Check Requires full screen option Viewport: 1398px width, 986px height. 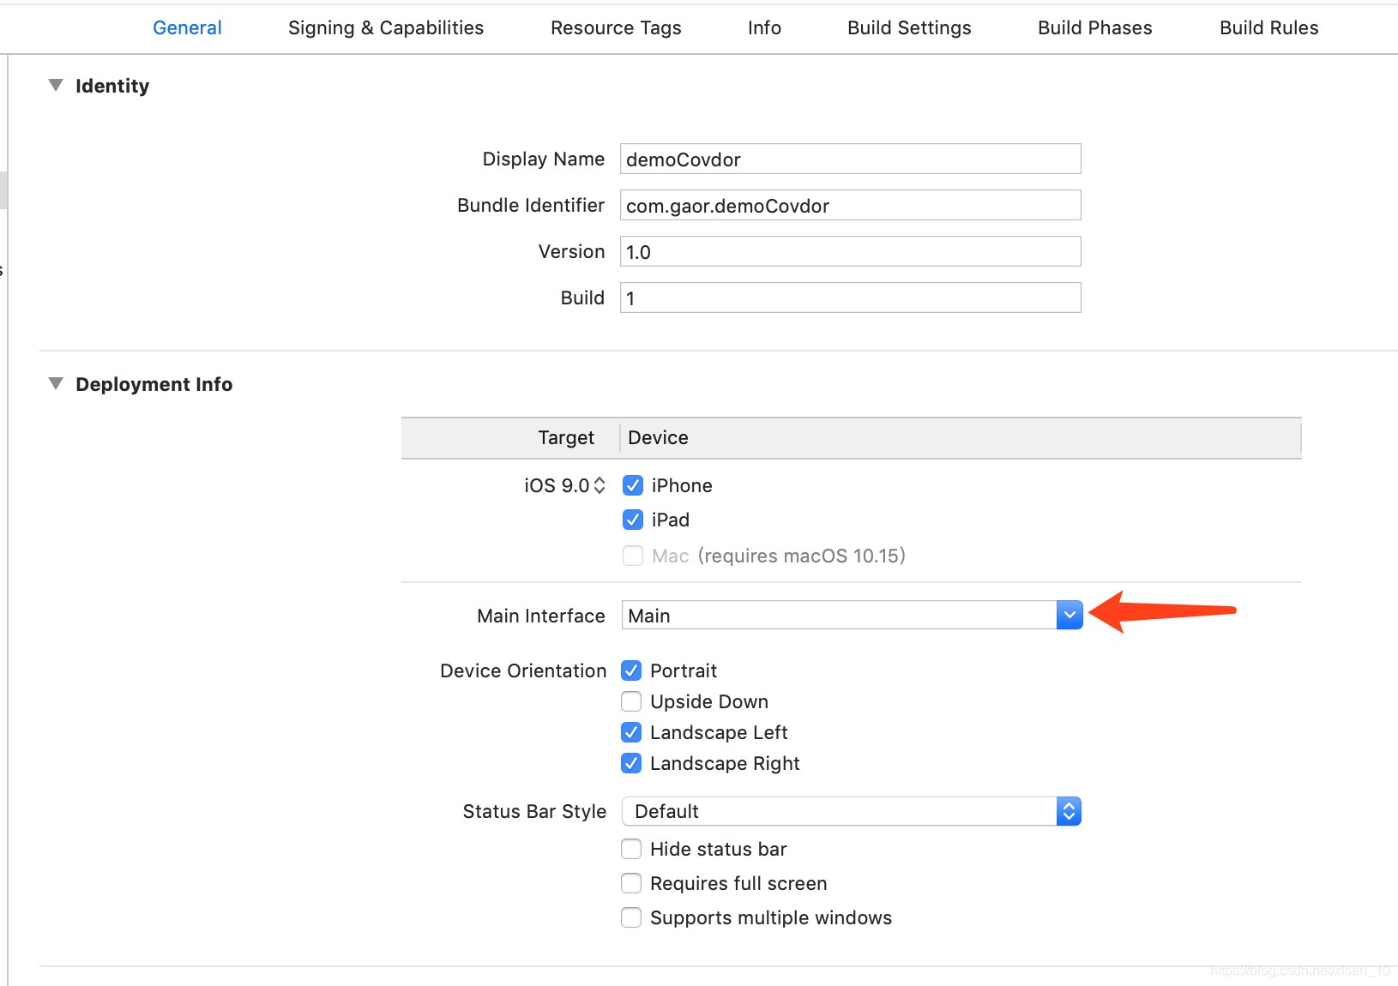(x=631, y=883)
